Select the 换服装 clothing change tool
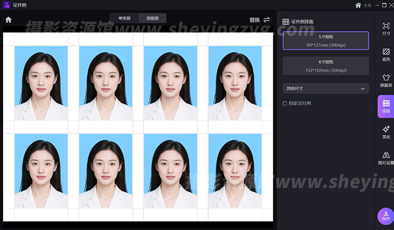 (x=386, y=80)
